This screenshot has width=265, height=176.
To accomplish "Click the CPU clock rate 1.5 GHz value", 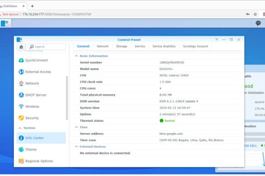I will point(165,82).
